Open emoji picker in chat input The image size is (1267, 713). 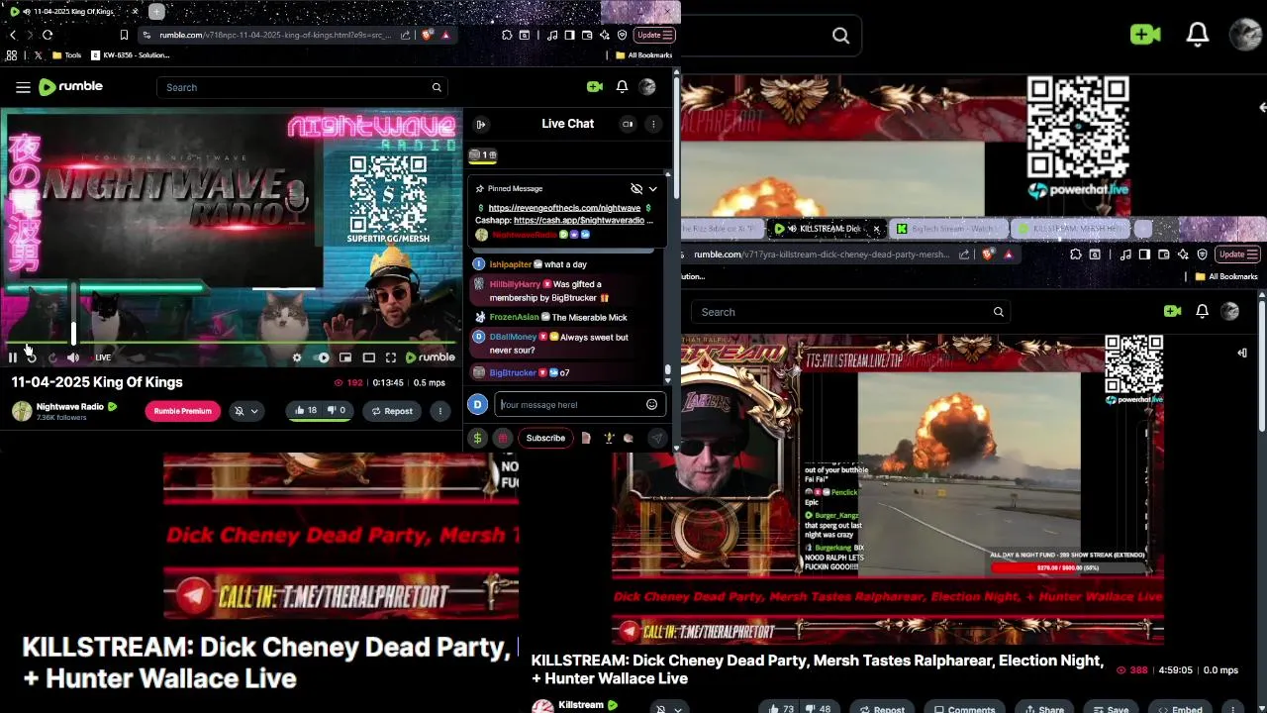651,404
